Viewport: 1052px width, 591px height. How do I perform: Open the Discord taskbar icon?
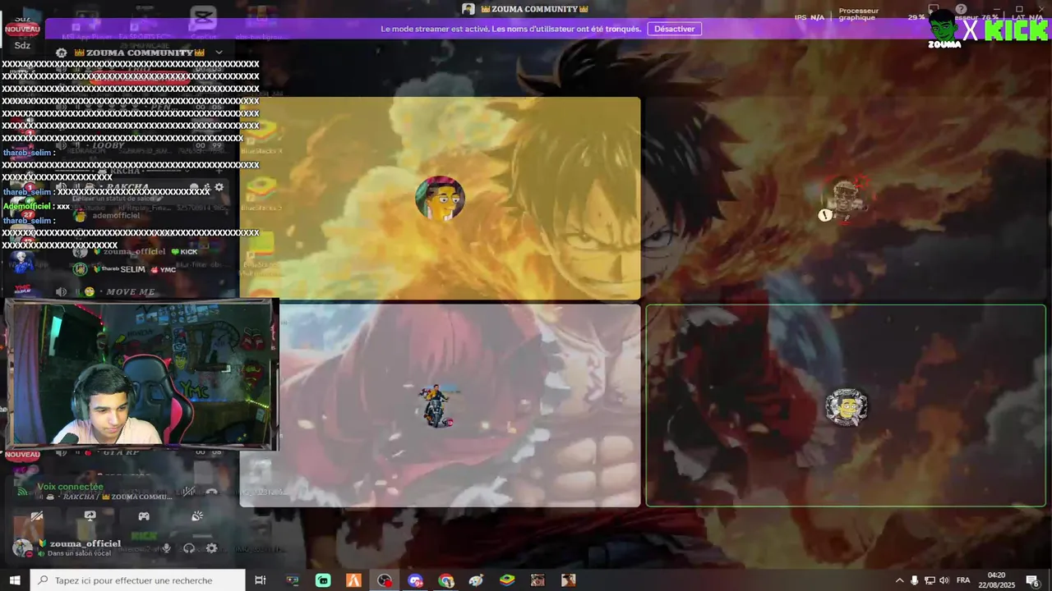pos(415,580)
